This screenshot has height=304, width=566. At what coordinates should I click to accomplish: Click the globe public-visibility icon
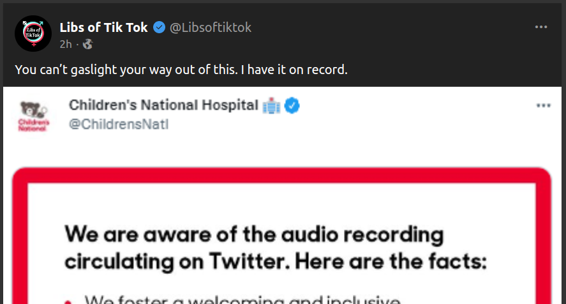pyautogui.click(x=87, y=44)
